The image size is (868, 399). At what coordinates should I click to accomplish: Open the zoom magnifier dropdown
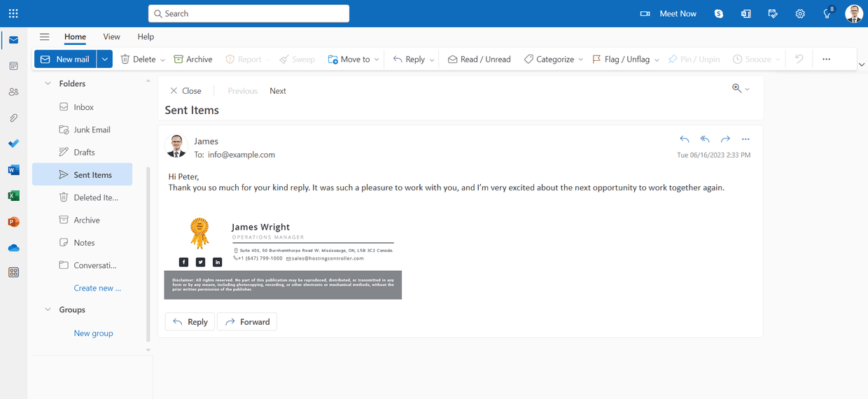[741, 88]
